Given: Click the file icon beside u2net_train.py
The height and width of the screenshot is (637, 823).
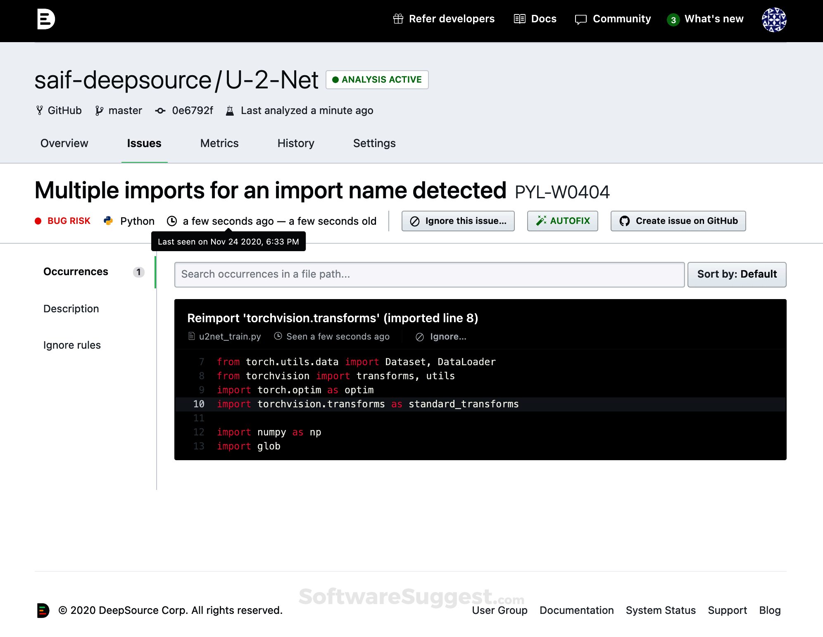Looking at the screenshot, I should [191, 336].
